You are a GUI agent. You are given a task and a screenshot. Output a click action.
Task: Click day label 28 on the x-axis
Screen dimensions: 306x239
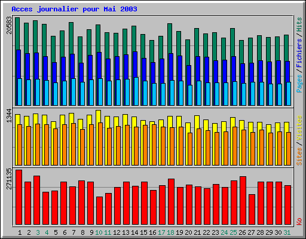(260, 232)
